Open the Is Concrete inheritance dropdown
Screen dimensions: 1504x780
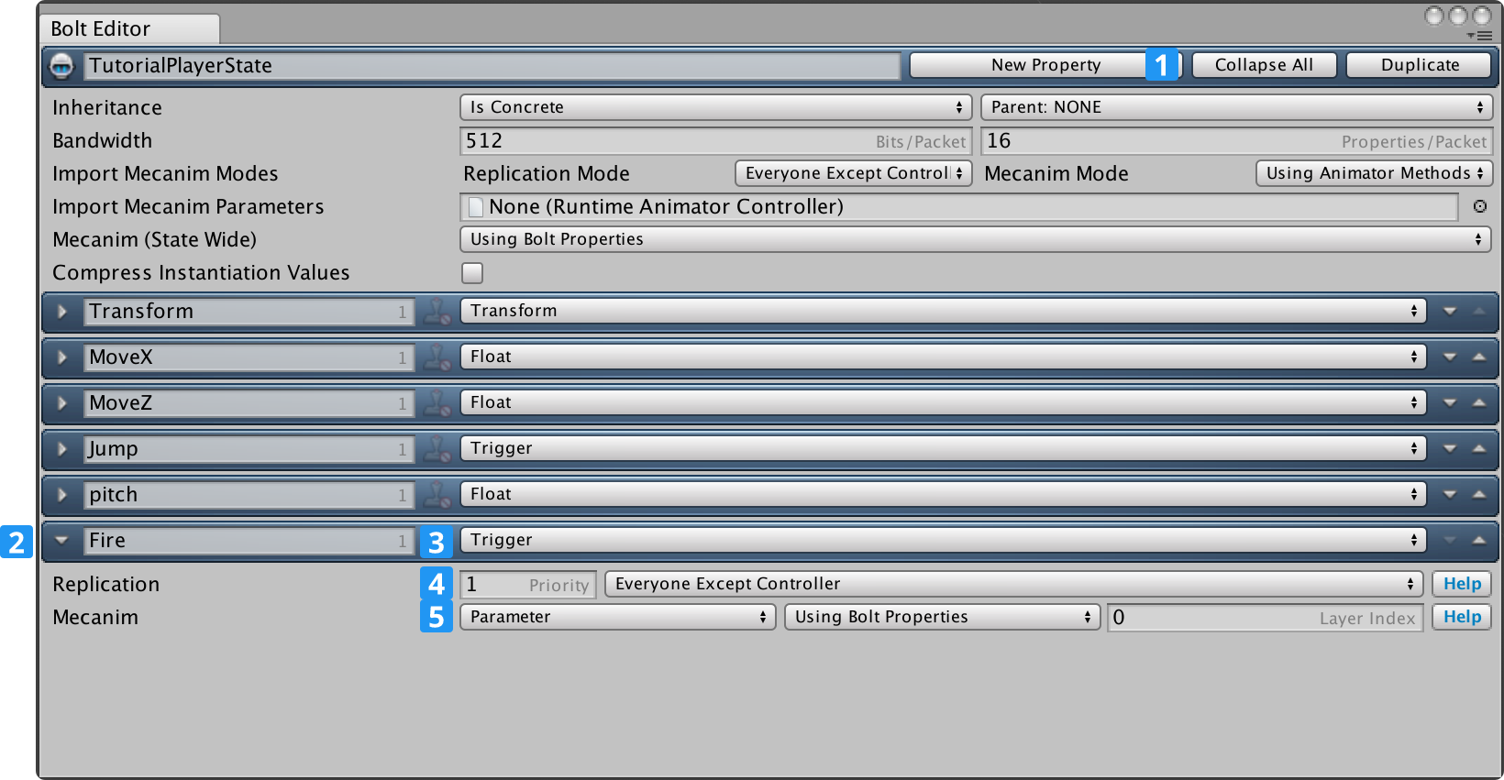[715, 107]
